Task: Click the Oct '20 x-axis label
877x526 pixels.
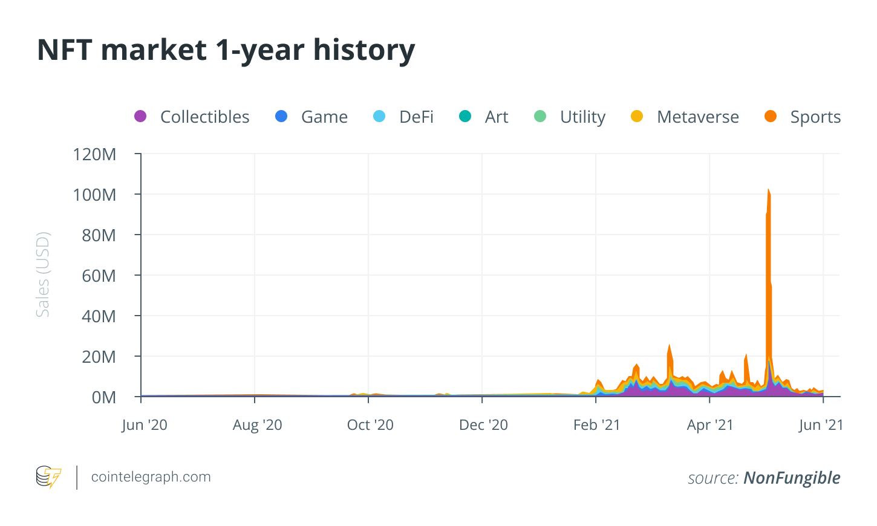Action: 370,425
